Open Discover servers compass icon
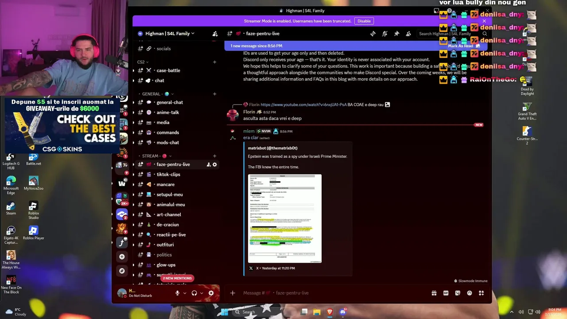This screenshot has height=319, width=567. [x=122, y=271]
